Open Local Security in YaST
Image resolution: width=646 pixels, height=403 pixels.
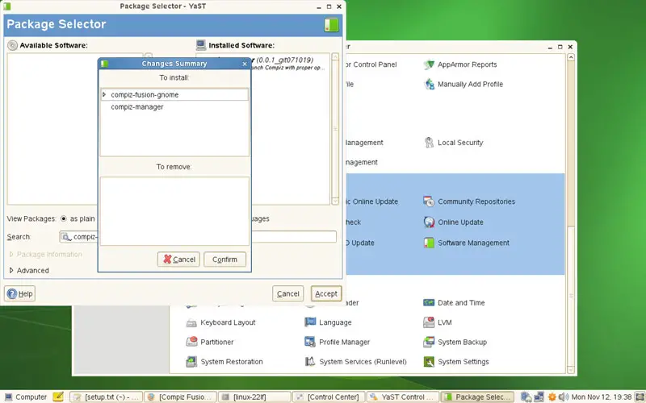tap(453, 143)
